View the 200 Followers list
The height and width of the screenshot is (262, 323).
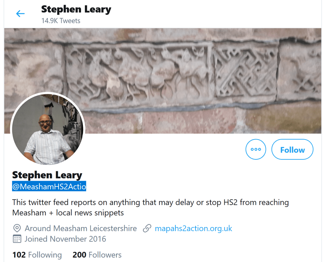[97, 255]
